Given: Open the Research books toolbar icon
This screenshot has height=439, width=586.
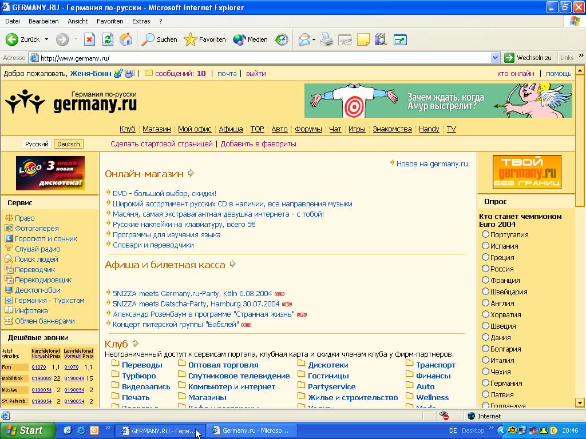Looking at the screenshot, I should [x=381, y=39].
